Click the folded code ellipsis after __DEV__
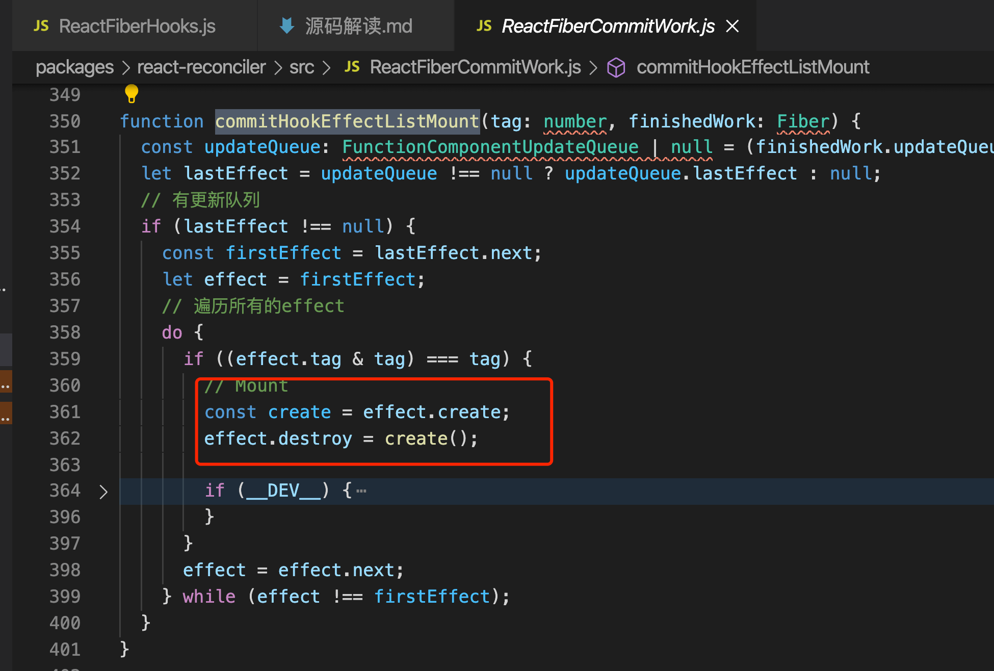 point(361,491)
